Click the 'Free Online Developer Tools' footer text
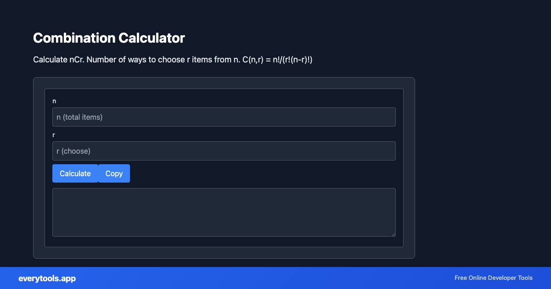 click(493, 278)
